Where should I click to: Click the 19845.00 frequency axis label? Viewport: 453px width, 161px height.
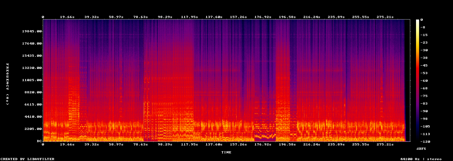pyautogui.click(x=32, y=31)
